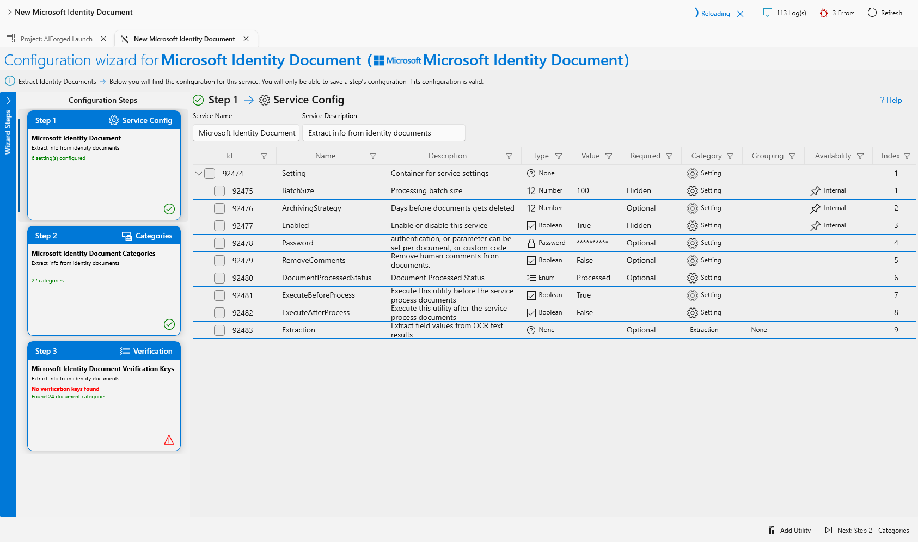Check the box for row 92476 ArchivingStrategy
Image resolution: width=918 pixels, height=542 pixels.
[219, 208]
